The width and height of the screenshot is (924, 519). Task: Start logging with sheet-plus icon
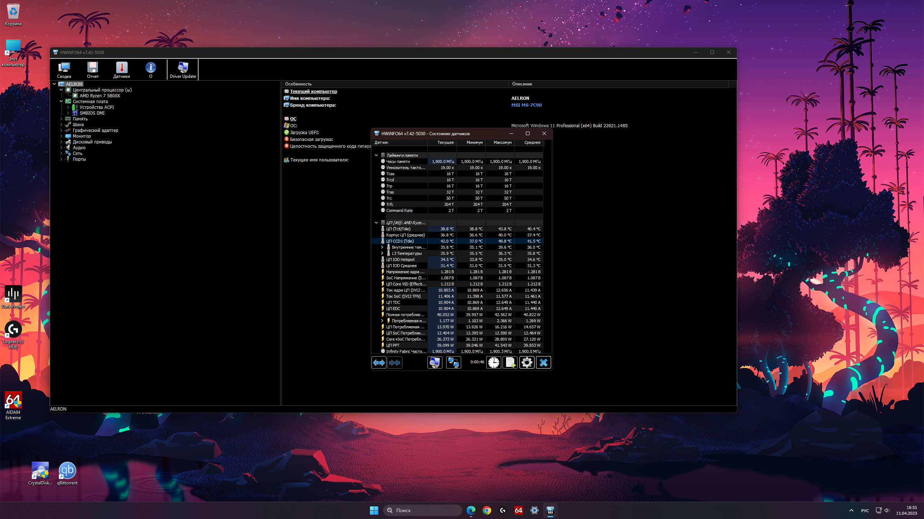[x=510, y=363]
